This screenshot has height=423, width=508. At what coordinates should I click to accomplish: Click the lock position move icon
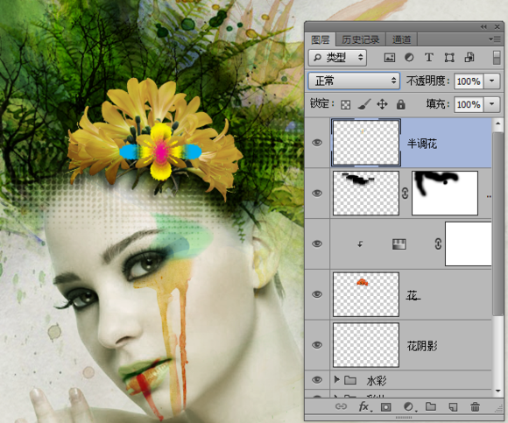coord(382,104)
